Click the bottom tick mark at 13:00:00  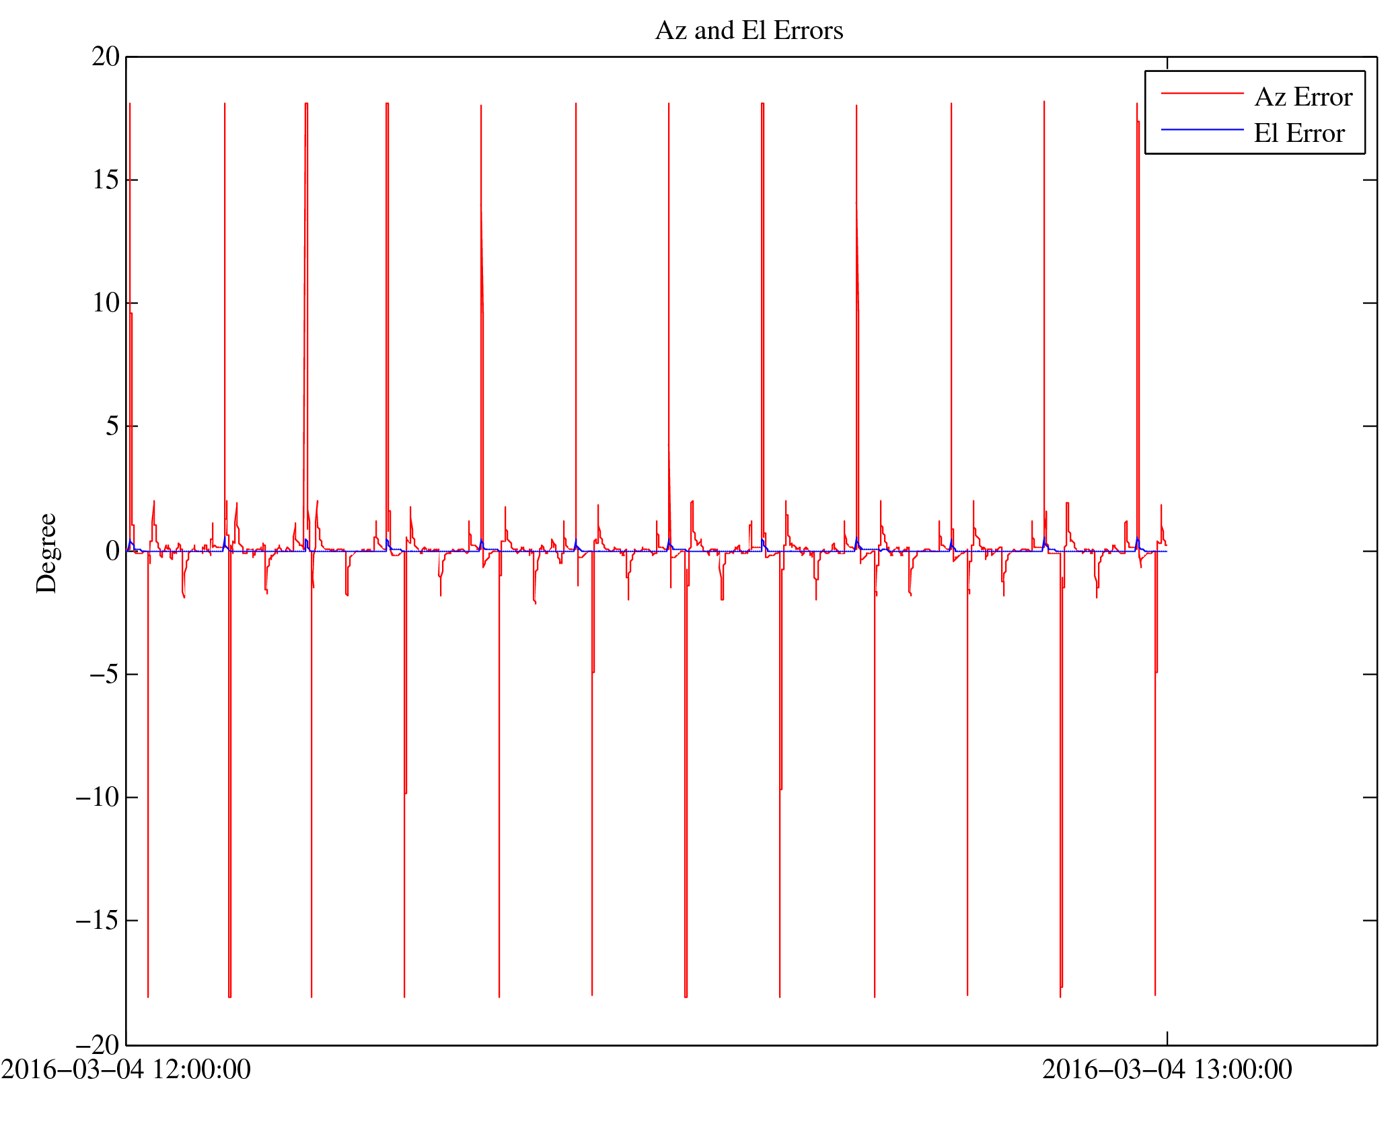click(1167, 1038)
